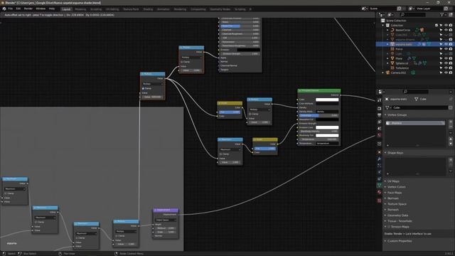The image size is (455, 256).
Task: Click the Principled Volume Color swatch
Action: pyautogui.click(x=327, y=100)
